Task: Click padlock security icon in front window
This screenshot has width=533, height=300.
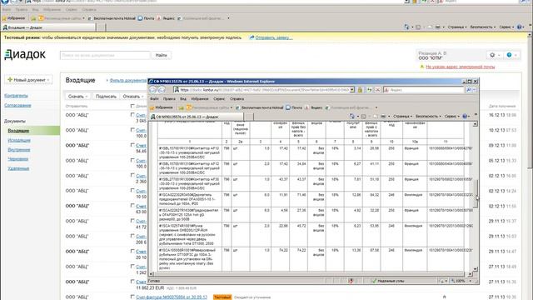Action: [360, 90]
